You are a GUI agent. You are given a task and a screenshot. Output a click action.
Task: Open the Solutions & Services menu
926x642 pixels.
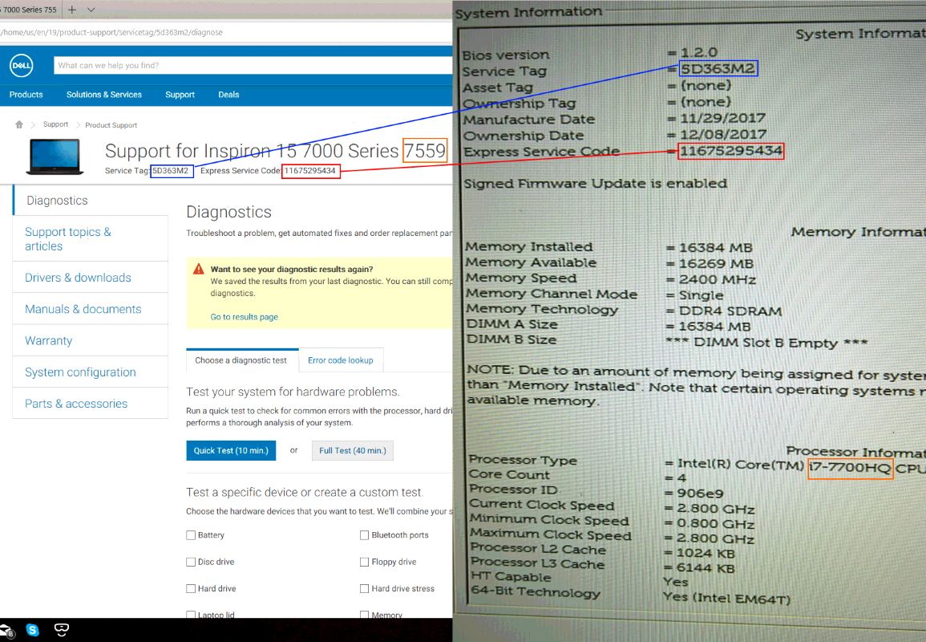[x=104, y=95]
